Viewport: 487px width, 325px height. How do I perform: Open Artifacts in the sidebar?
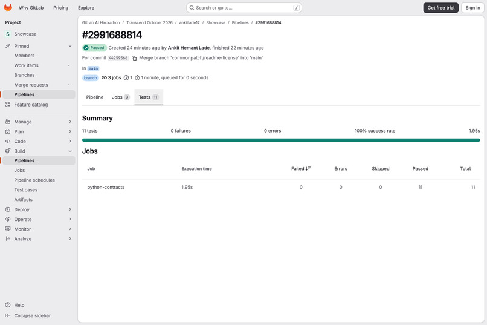tap(39, 200)
